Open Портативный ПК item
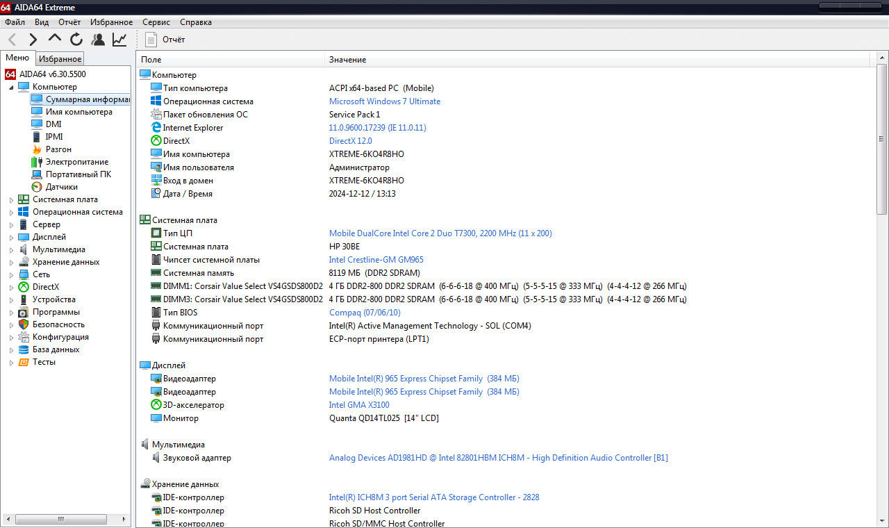The image size is (889, 528). [78, 174]
